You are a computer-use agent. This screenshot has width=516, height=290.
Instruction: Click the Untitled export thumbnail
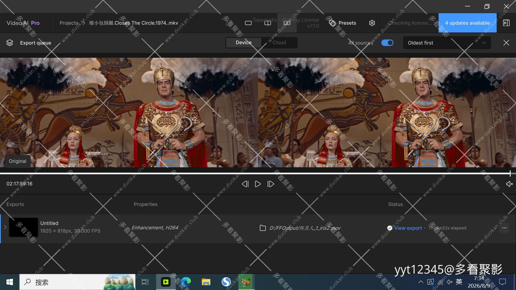(x=24, y=227)
